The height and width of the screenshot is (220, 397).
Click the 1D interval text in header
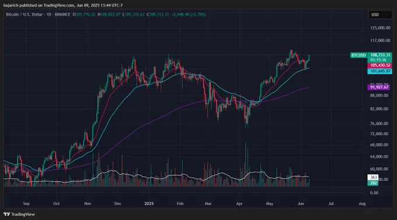pos(49,15)
